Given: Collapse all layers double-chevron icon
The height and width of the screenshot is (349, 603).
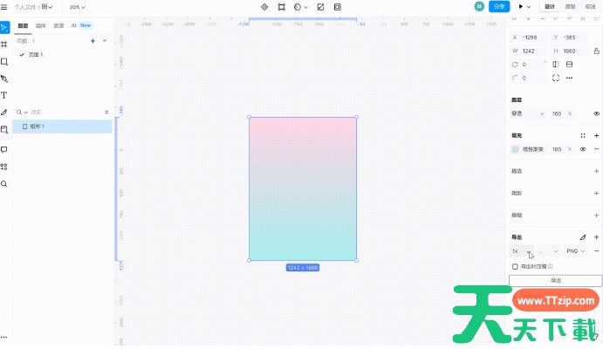Looking at the screenshot, I should (106, 113).
